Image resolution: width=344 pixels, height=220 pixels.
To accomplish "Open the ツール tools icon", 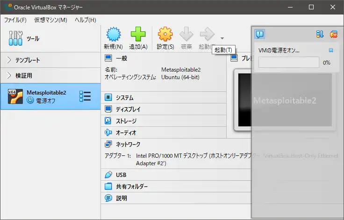I will point(15,39).
